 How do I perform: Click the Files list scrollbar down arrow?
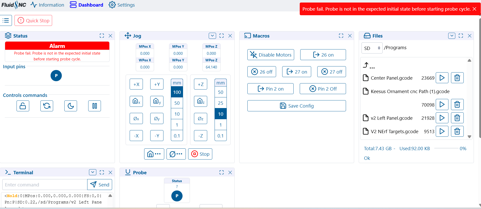tap(469, 136)
